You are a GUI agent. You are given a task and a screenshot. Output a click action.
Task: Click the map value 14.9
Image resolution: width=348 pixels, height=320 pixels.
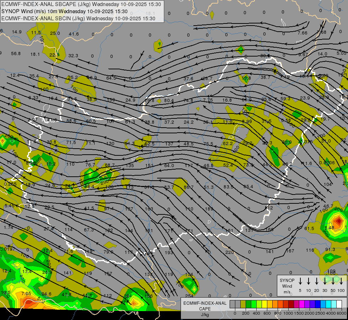17,32
